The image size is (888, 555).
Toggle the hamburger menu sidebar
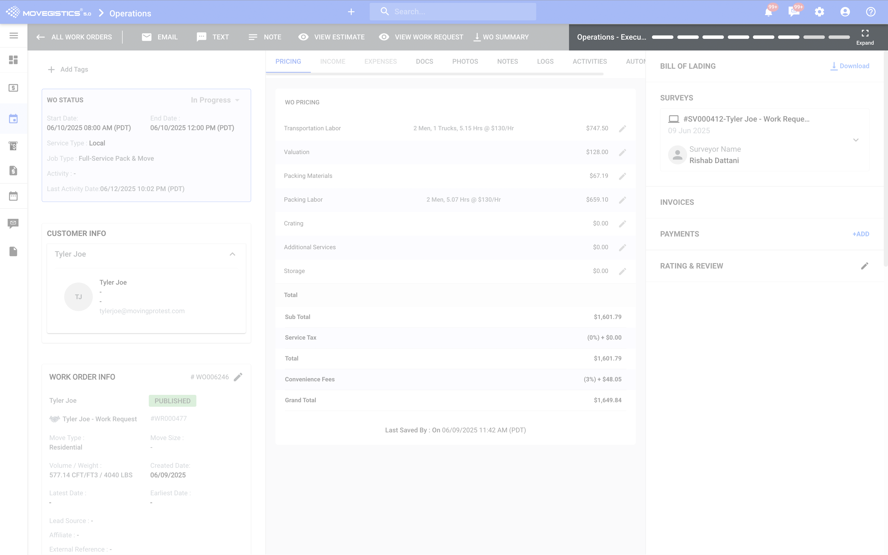point(13,36)
